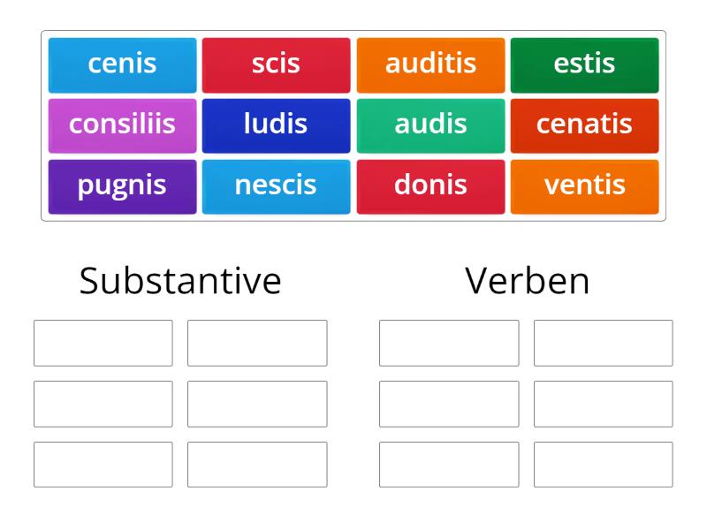Click the first empty slot under Verben

click(449, 343)
